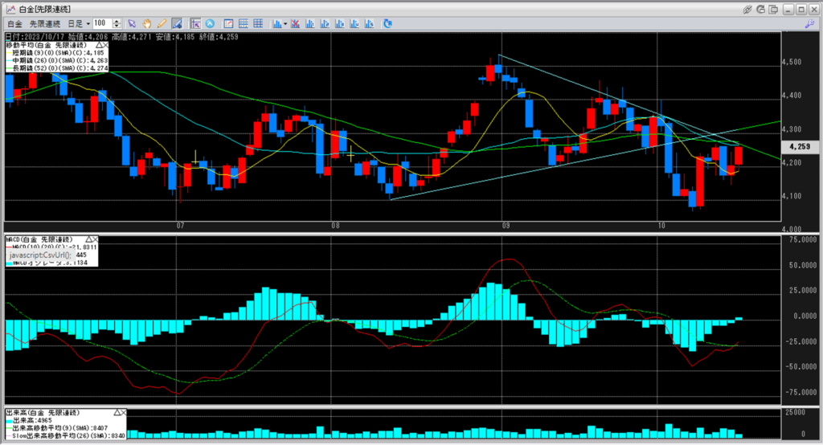Screen dimensions: 823x445
Task: Select the pencil drawing tool
Action: pos(162,23)
